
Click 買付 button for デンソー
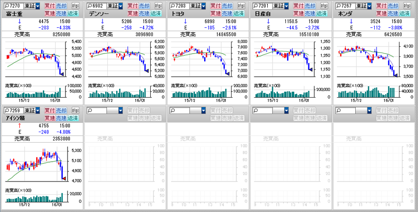(133, 6)
